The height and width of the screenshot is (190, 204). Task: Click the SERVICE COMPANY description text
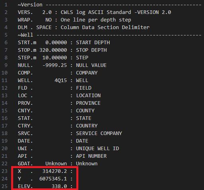[99, 133]
